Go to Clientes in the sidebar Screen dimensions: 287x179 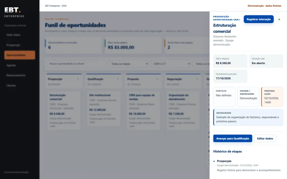pos(20,86)
